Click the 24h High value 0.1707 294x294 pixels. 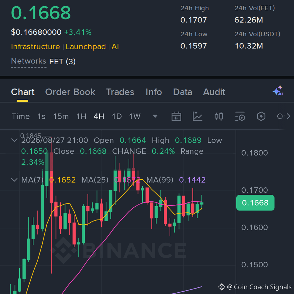194,20
